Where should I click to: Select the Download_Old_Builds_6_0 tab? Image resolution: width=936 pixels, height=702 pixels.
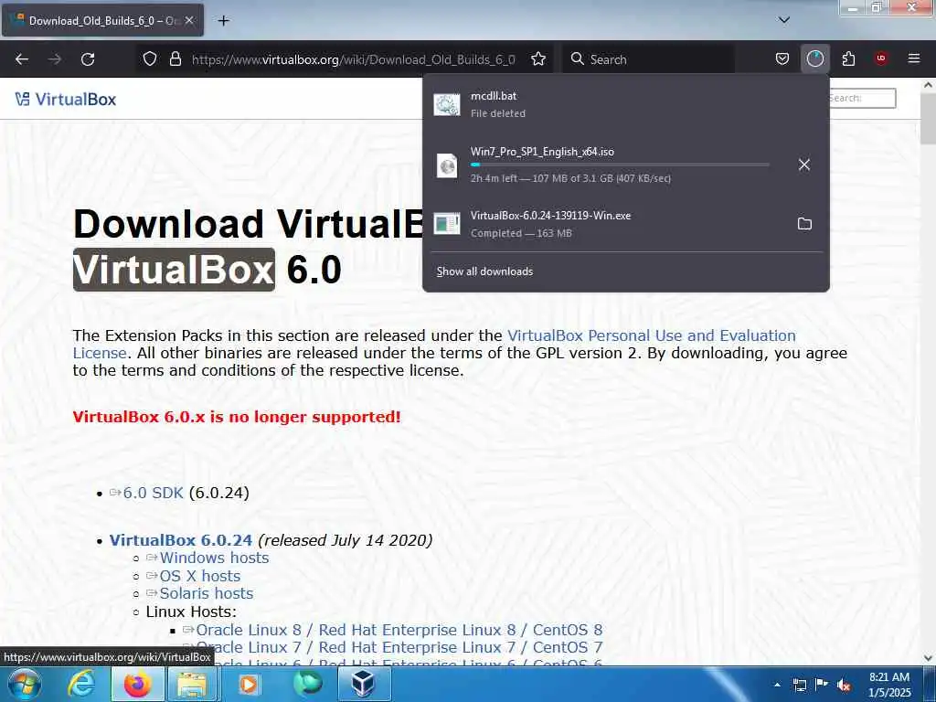[x=102, y=20]
